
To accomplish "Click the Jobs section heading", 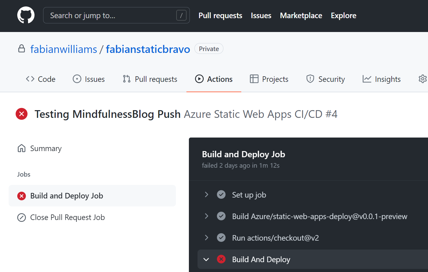I will point(24,174).
